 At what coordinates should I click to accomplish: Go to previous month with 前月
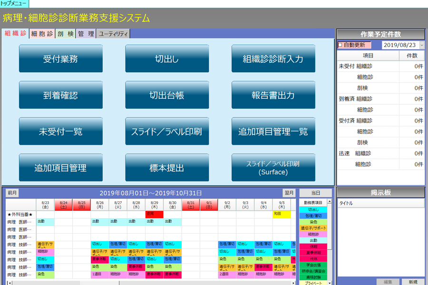(12, 193)
